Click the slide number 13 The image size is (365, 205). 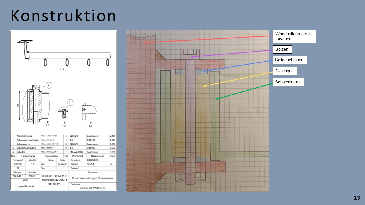(357, 198)
